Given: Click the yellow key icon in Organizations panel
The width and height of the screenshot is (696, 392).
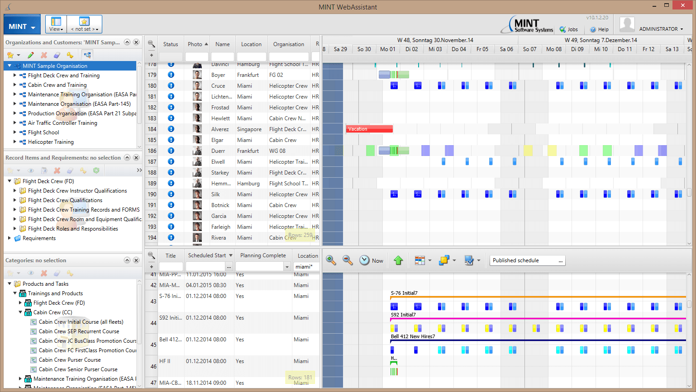Looking at the screenshot, I should [70, 55].
